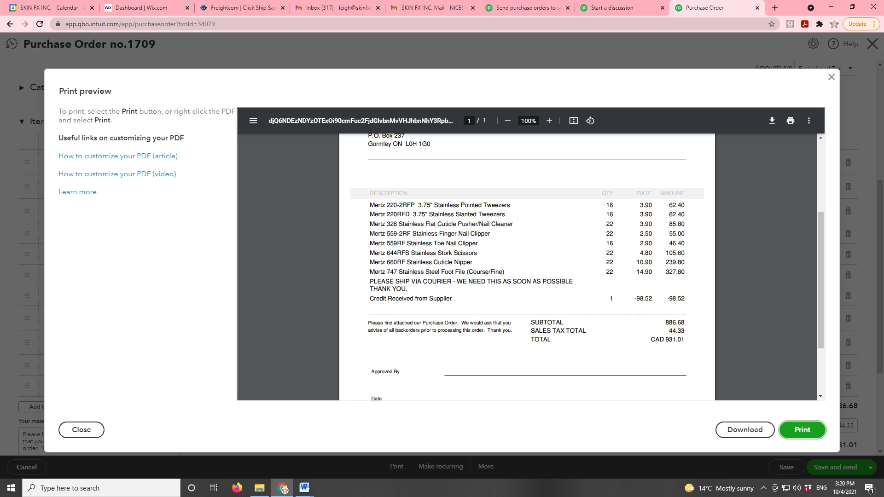Open the Amounts are tax dropdown

tap(826, 68)
